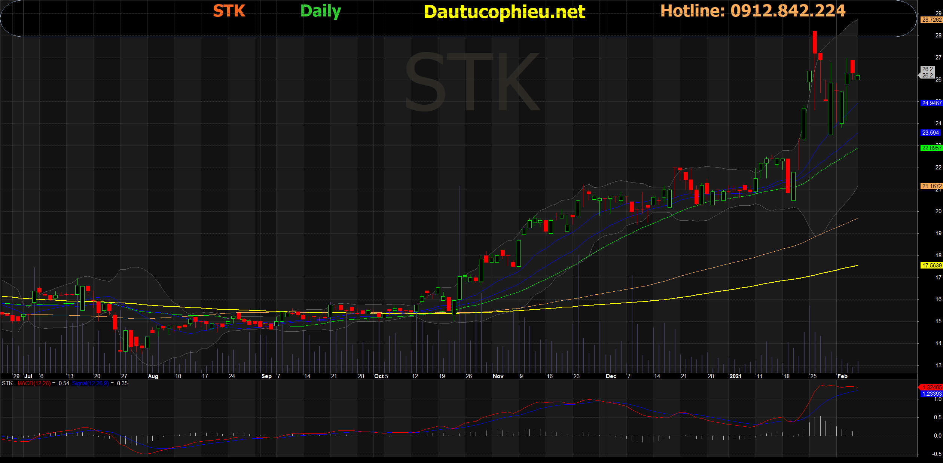
Task: Click the blue 24.9467 price tag
Action: [931, 103]
